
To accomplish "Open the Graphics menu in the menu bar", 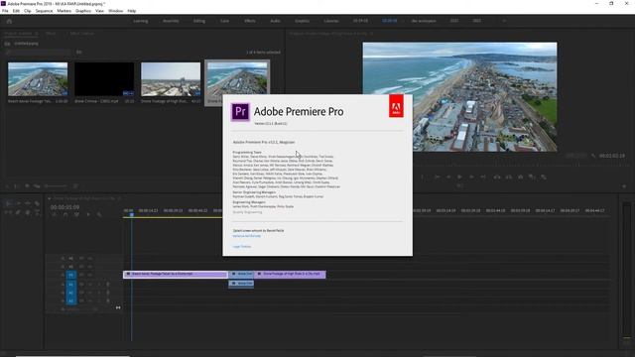I will 83,11.
